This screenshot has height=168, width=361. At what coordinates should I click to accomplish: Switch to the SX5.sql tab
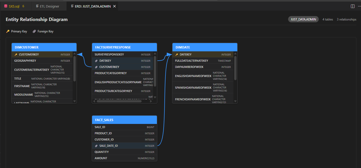16,6
